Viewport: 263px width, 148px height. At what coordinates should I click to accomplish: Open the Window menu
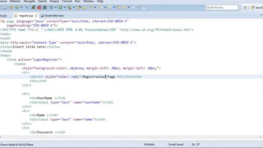pyautogui.click(x=89, y=1)
